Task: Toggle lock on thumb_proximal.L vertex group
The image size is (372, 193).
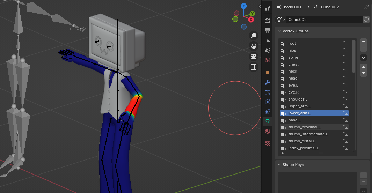Action: tap(345, 127)
